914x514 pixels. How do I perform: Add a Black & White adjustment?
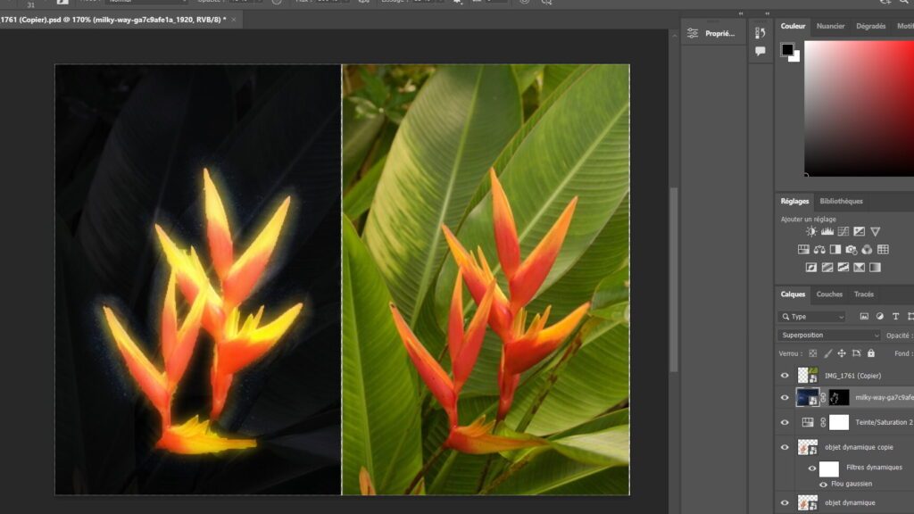tap(835, 250)
